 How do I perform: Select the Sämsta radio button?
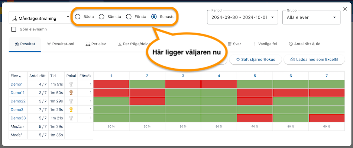click(x=101, y=17)
